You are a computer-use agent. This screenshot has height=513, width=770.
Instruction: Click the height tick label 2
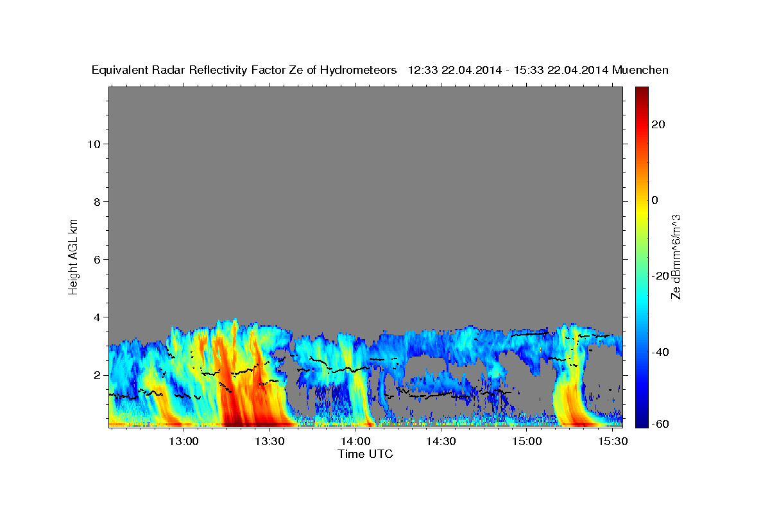98,374
